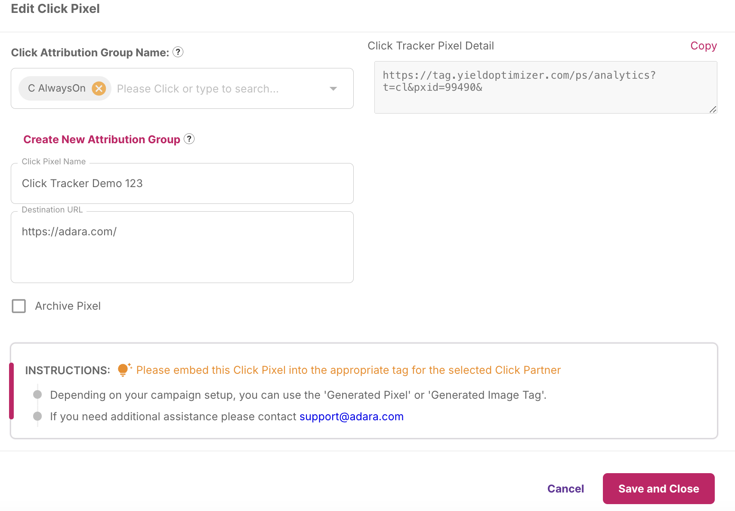Expand the attribution group dropdown arrow

click(333, 89)
